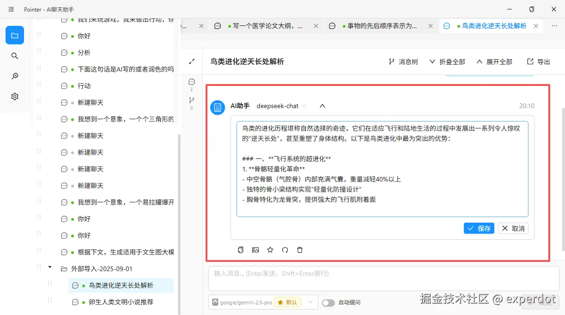The image size is (565, 315).
Task: Click 折叠全部 to collapse all messages
Action: 447,61
